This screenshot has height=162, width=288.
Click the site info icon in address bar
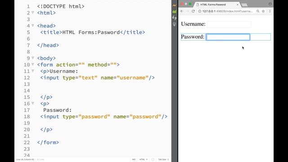[x=200, y=11]
